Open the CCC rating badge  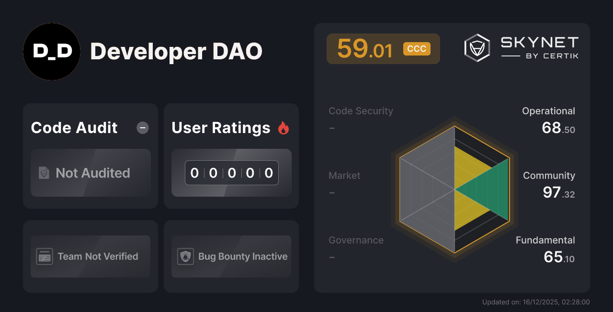pyautogui.click(x=417, y=48)
